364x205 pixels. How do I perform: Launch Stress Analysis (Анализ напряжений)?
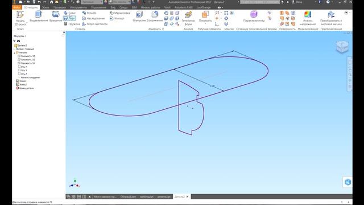click(308, 18)
